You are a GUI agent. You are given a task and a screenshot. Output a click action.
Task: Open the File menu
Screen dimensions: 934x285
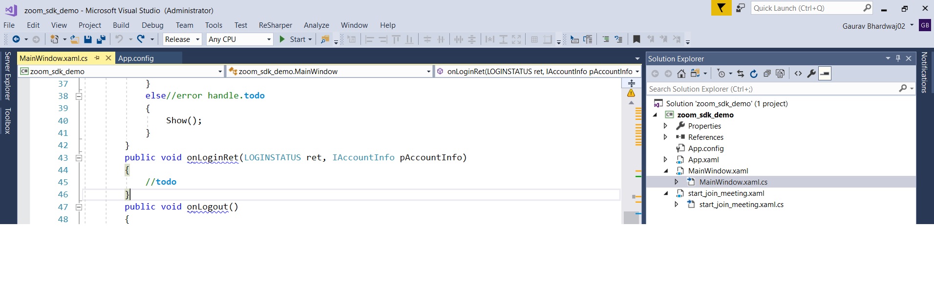tap(9, 25)
